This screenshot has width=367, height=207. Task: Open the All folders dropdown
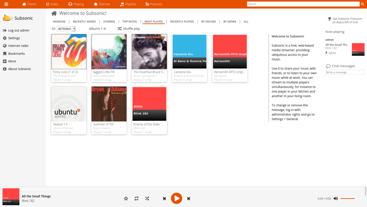pos(66,29)
